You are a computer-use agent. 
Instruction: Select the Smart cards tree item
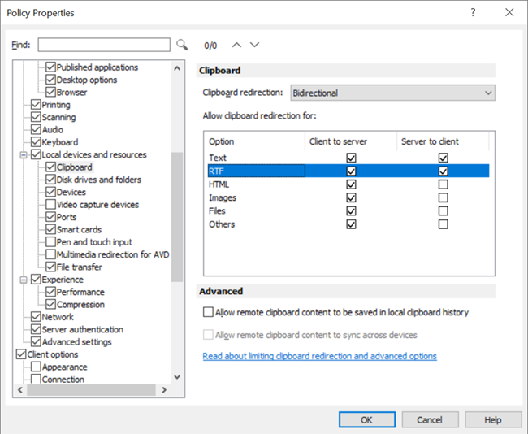tap(80, 230)
